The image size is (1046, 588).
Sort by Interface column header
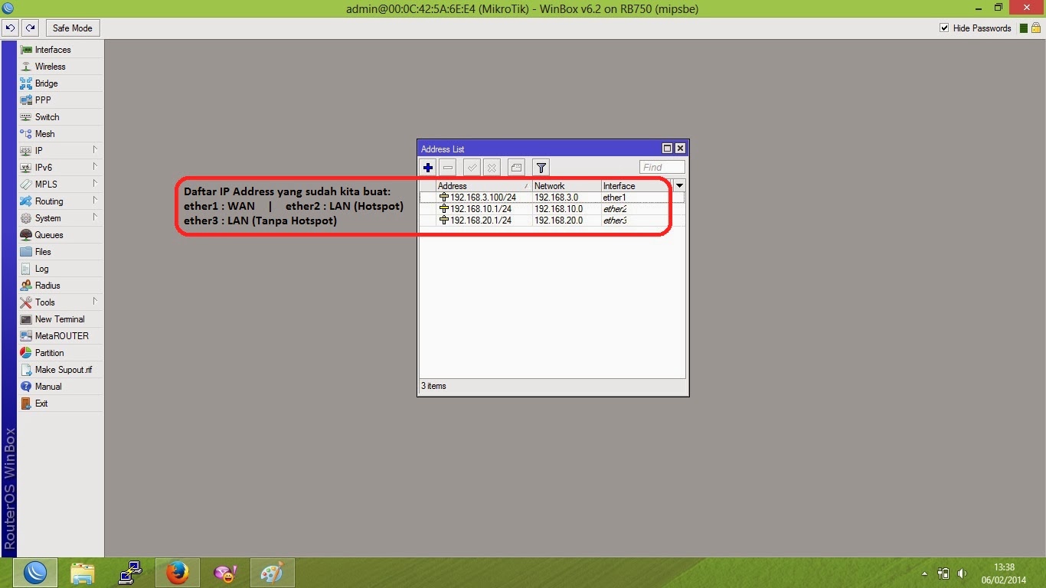tap(635, 186)
